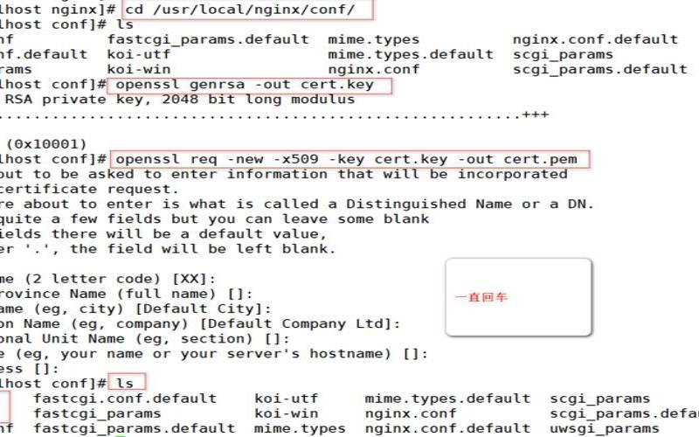Click 'fastcgi_params.default' in first listing

(x=208, y=39)
